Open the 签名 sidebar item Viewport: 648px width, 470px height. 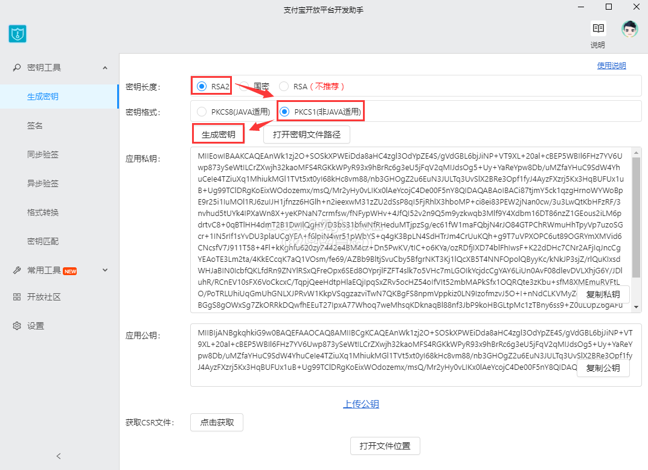[x=59, y=125]
